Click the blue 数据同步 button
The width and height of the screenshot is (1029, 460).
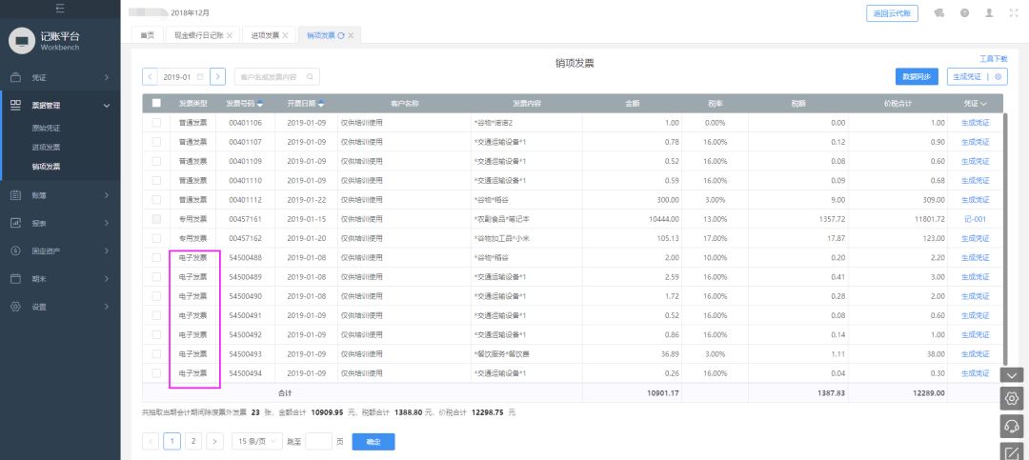pyautogui.click(x=917, y=77)
